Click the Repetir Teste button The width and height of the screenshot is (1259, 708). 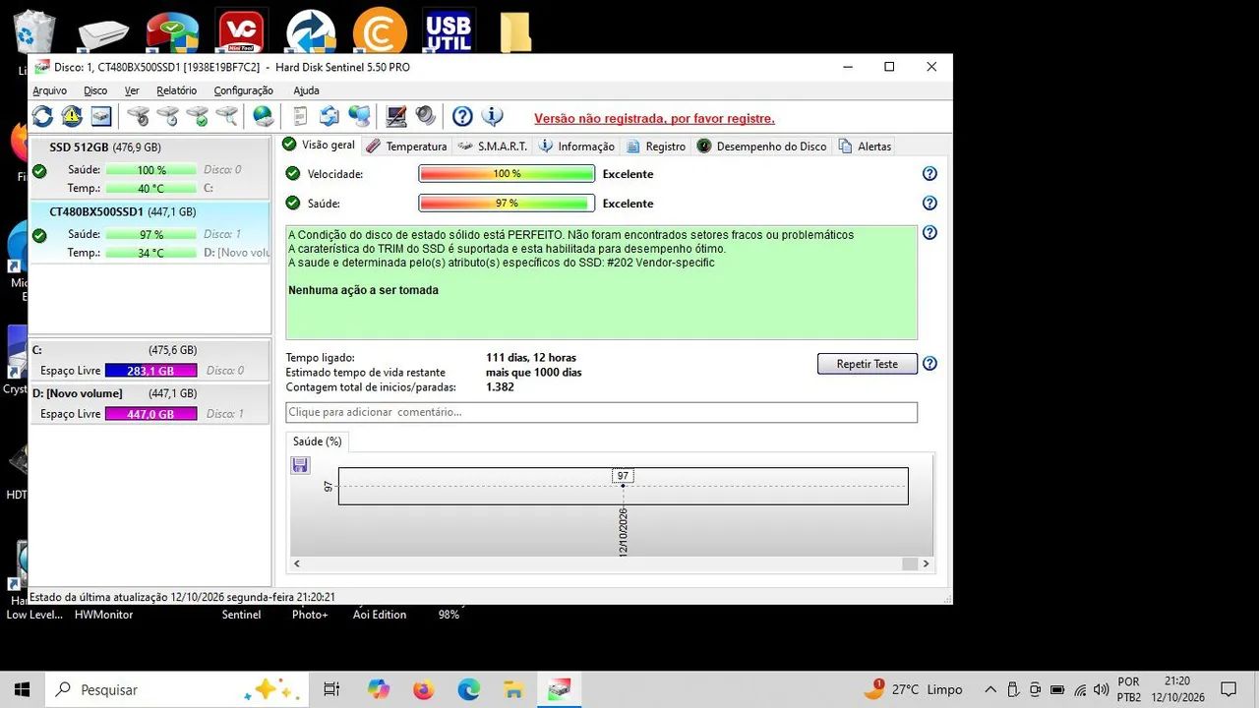868,364
